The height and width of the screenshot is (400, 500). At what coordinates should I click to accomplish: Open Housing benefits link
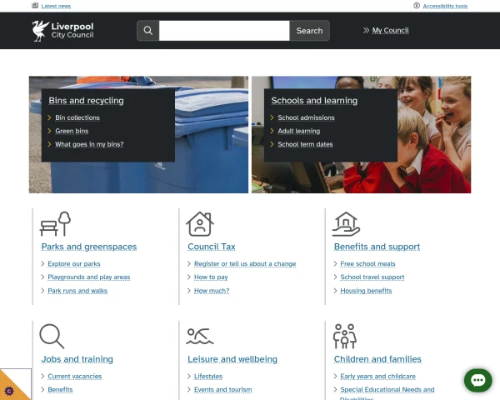coord(366,291)
